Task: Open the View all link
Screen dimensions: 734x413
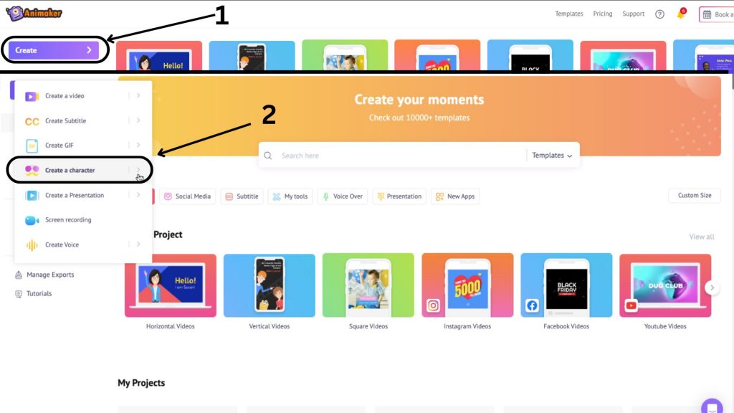Action: pos(701,237)
